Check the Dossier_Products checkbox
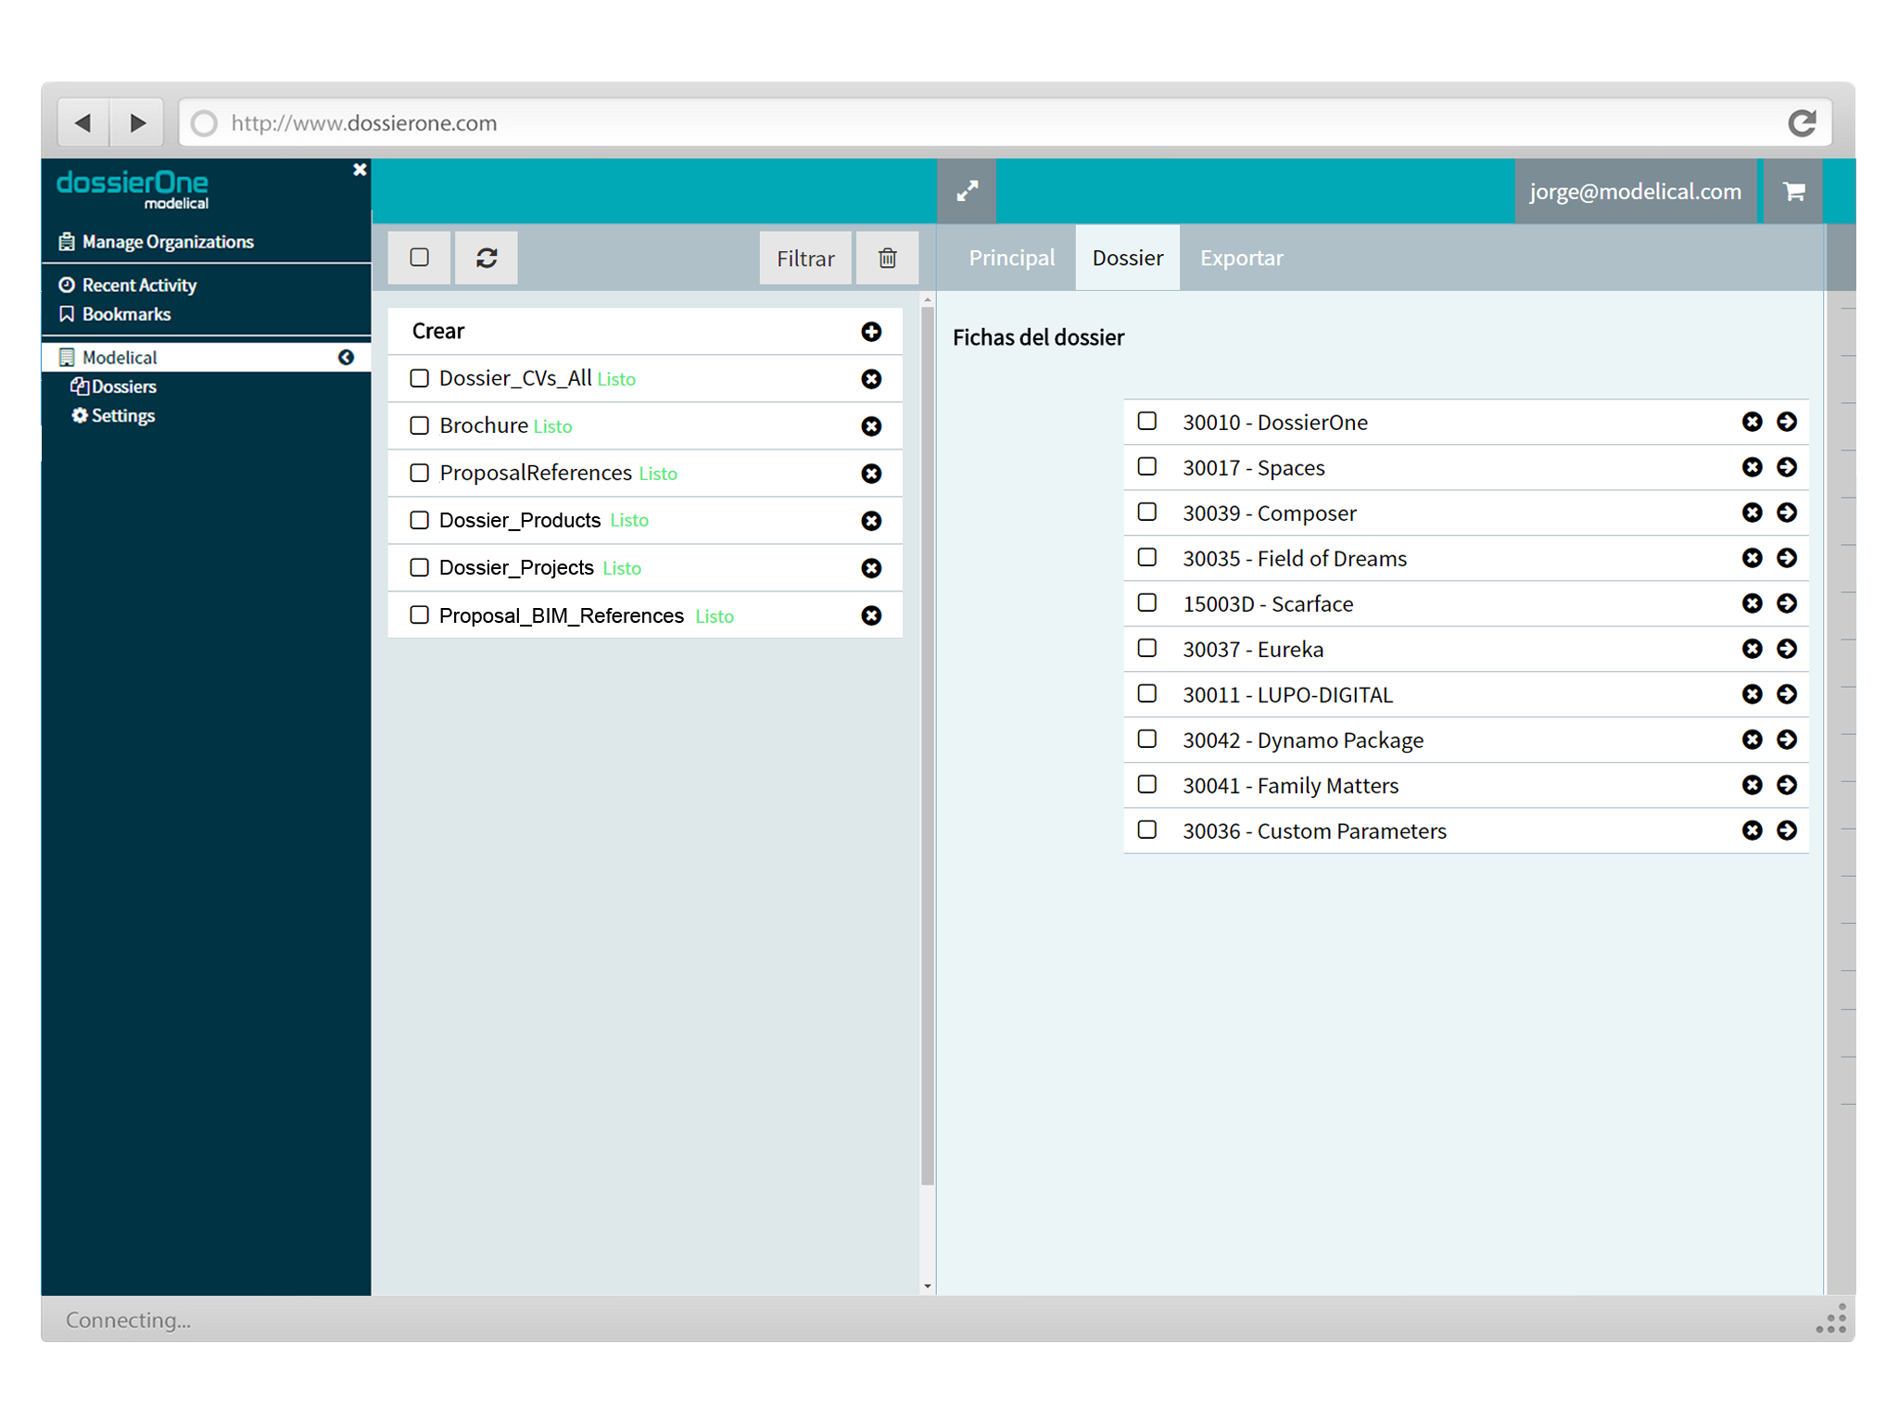This screenshot has height=1419, width=1898. tap(420, 520)
